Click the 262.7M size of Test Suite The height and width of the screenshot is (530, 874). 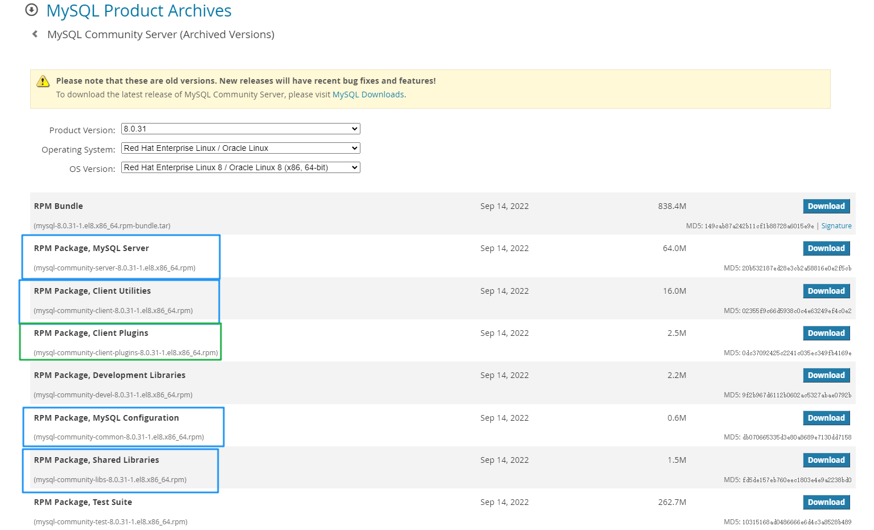(672, 502)
